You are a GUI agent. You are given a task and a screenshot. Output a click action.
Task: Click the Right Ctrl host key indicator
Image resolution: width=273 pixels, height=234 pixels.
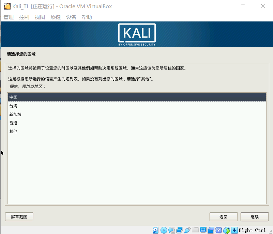tap(252, 230)
